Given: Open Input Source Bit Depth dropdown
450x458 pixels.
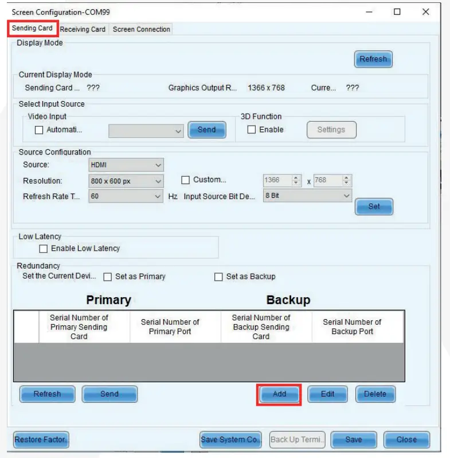Looking at the screenshot, I should pyautogui.click(x=307, y=196).
